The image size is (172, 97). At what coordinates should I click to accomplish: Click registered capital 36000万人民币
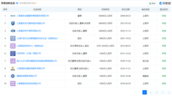point(105,23)
